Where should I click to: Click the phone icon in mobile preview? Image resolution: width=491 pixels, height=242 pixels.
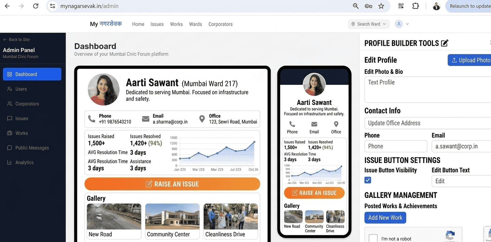[x=292, y=124]
